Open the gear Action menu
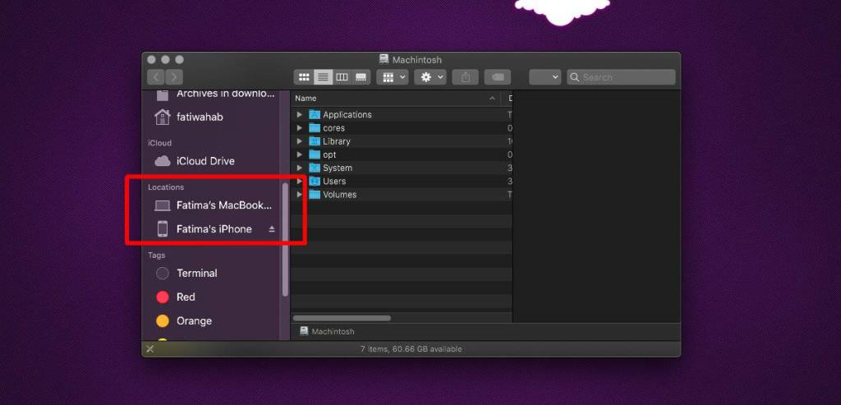This screenshot has width=841, height=405. [430, 77]
